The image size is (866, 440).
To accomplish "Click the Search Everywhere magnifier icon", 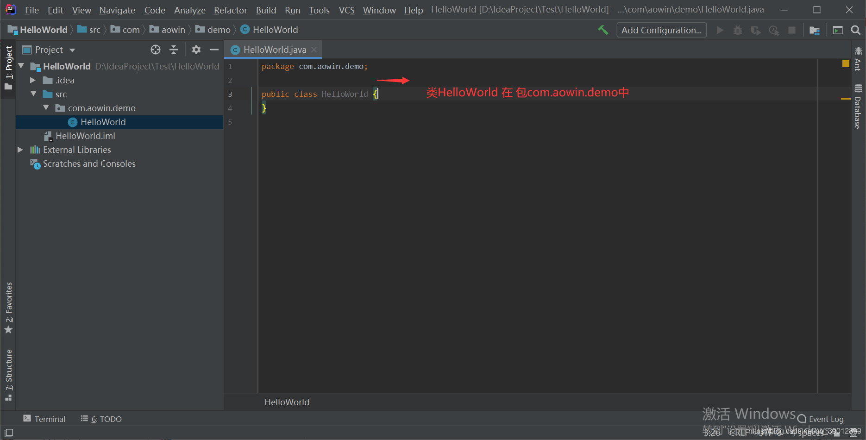I will pos(856,30).
